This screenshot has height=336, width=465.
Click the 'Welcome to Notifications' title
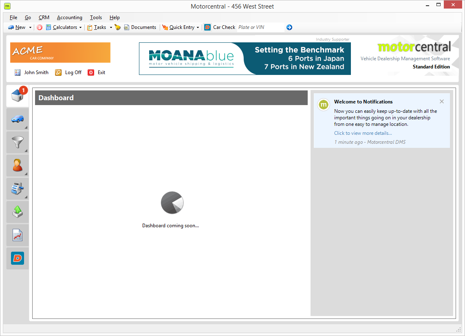[x=363, y=102]
